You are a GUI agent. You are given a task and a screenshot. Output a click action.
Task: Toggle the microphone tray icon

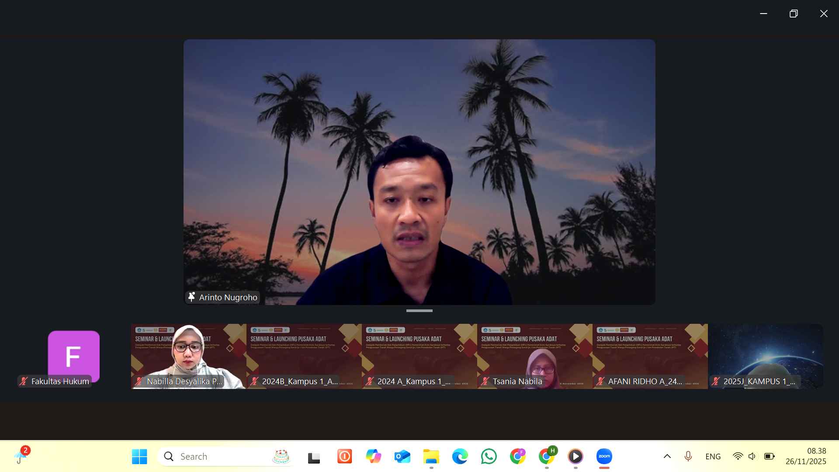[x=688, y=456]
